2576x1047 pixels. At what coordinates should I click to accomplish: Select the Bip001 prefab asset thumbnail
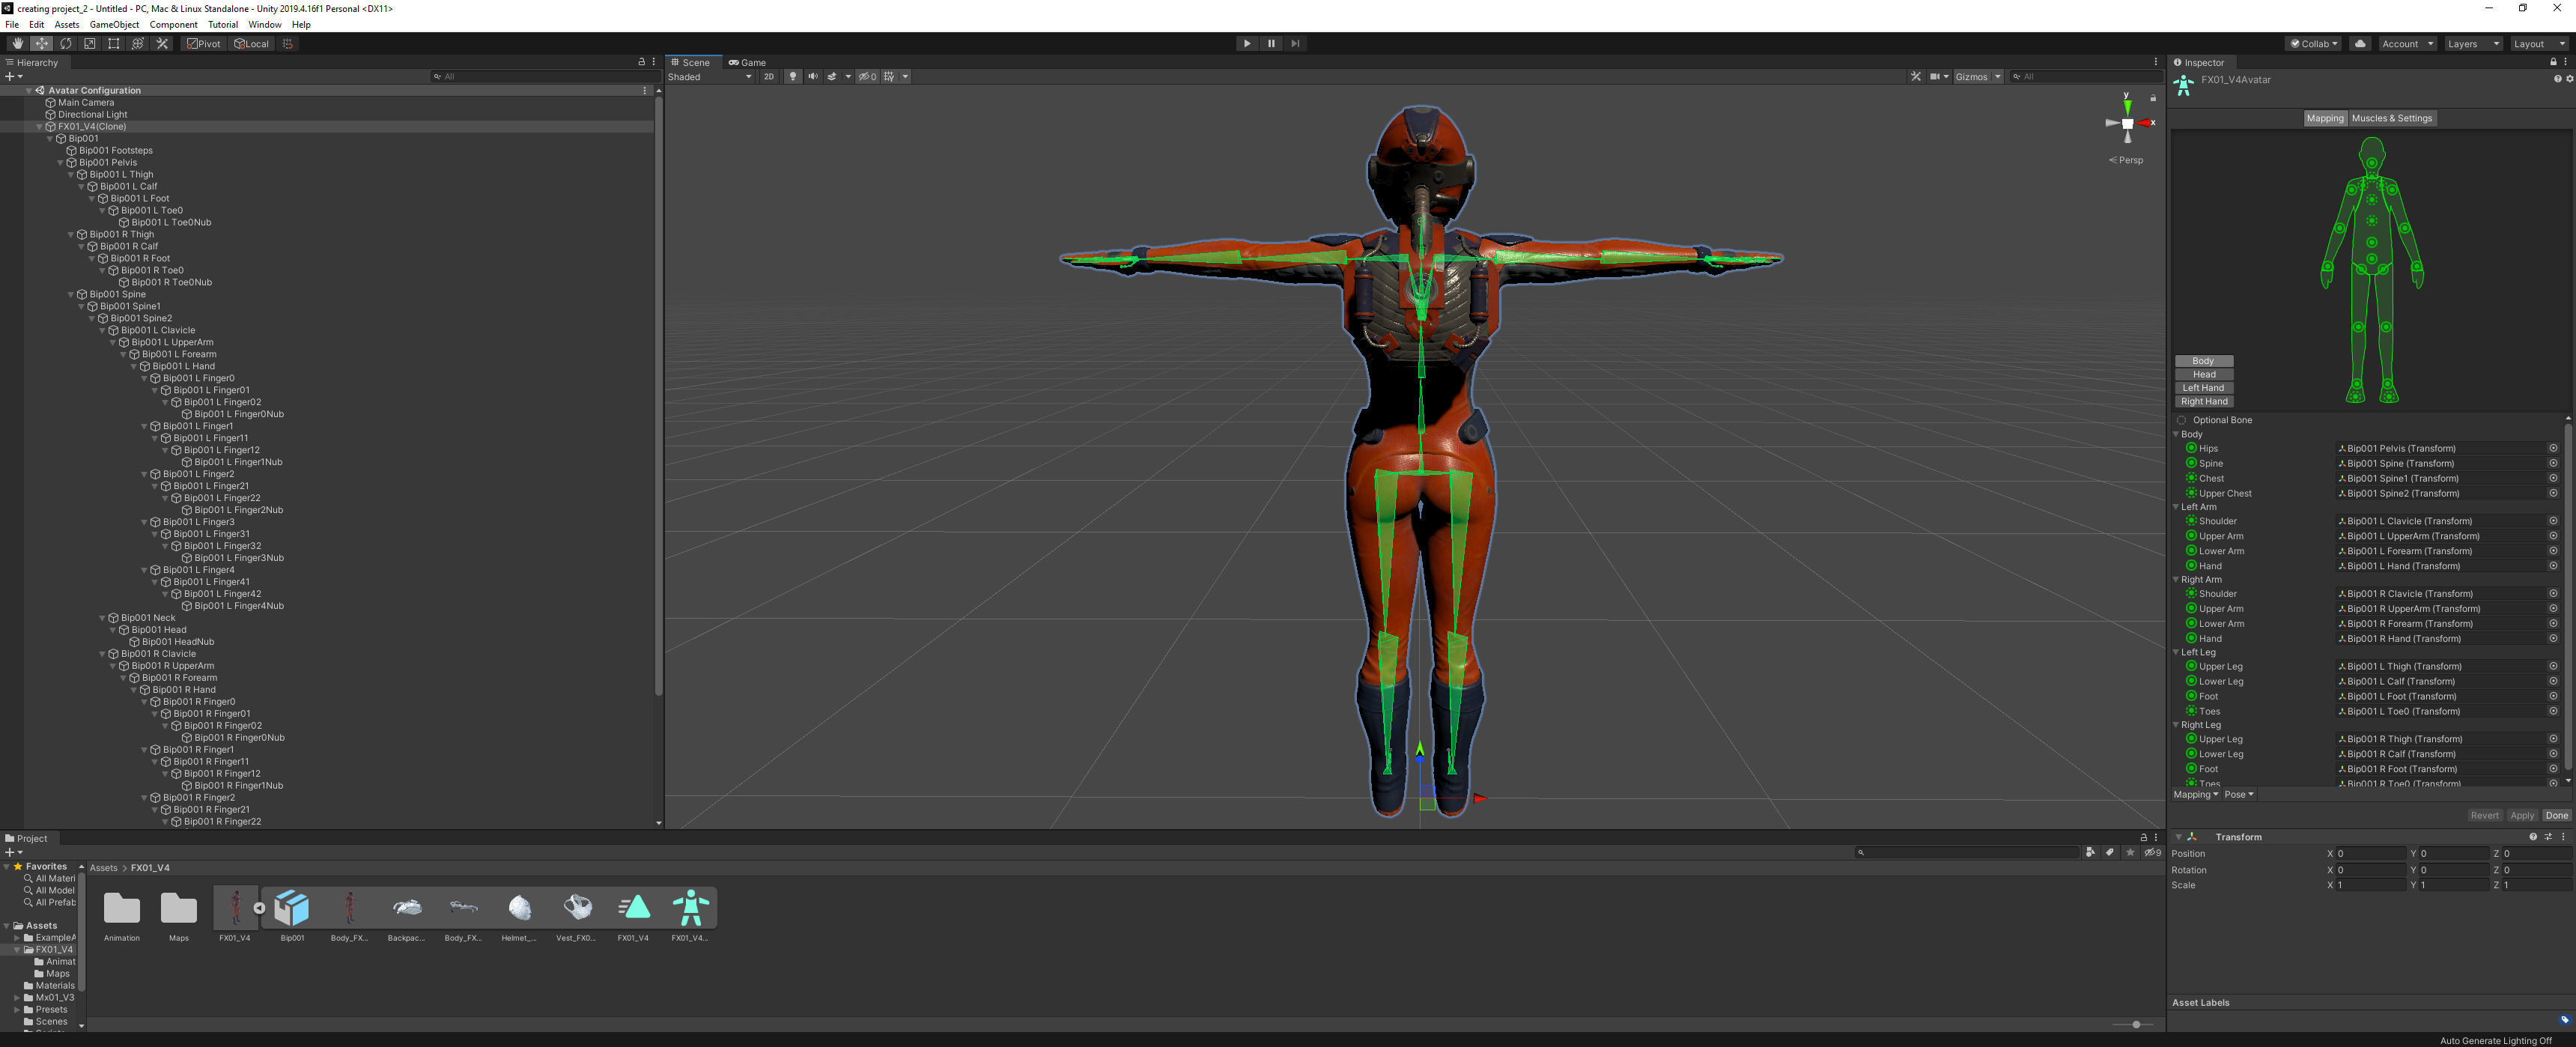tap(292, 908)
